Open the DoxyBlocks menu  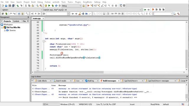88,2
